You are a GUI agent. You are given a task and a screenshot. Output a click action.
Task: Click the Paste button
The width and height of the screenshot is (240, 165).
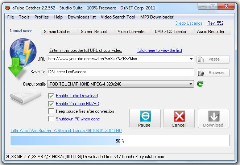point(213,59)
